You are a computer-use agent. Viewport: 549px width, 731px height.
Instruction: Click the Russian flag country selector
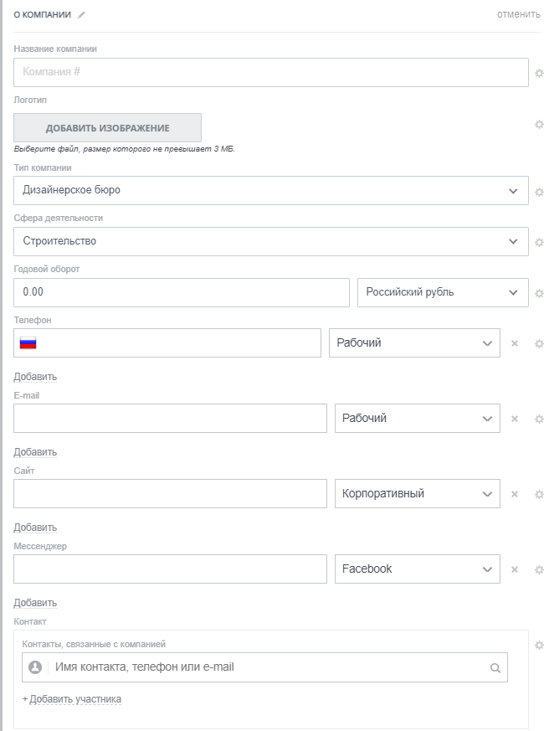pos(28,342)
